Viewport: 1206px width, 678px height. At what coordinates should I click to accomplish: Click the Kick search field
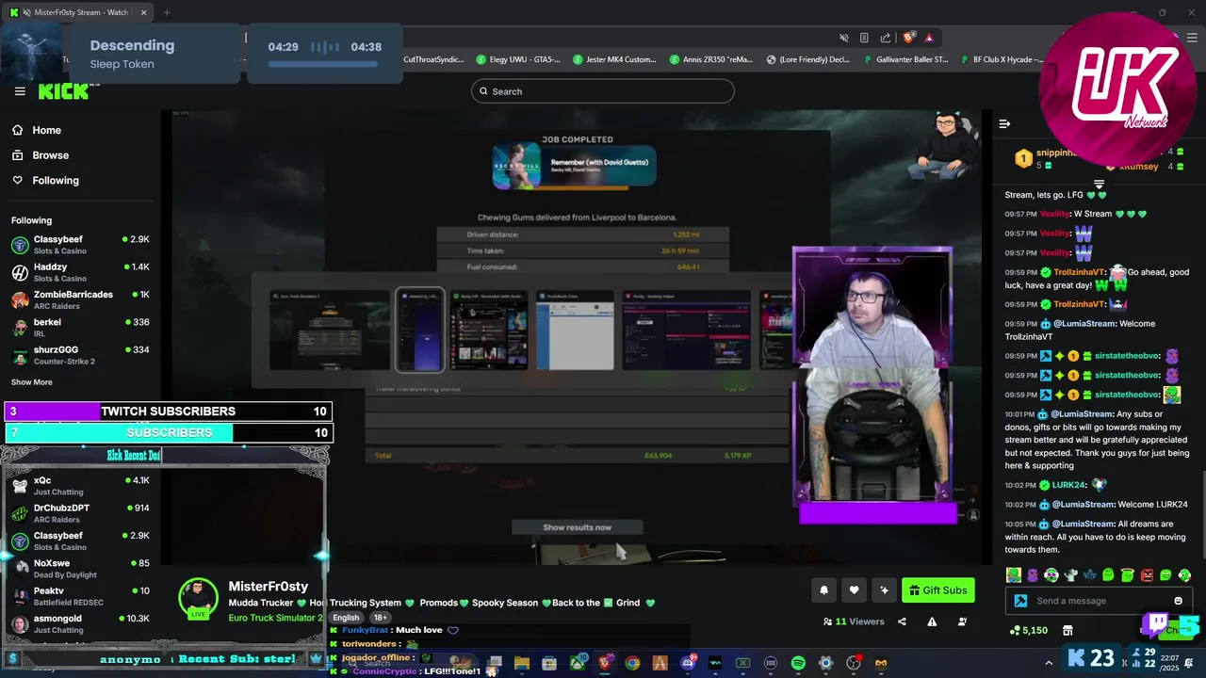[603, 91]
